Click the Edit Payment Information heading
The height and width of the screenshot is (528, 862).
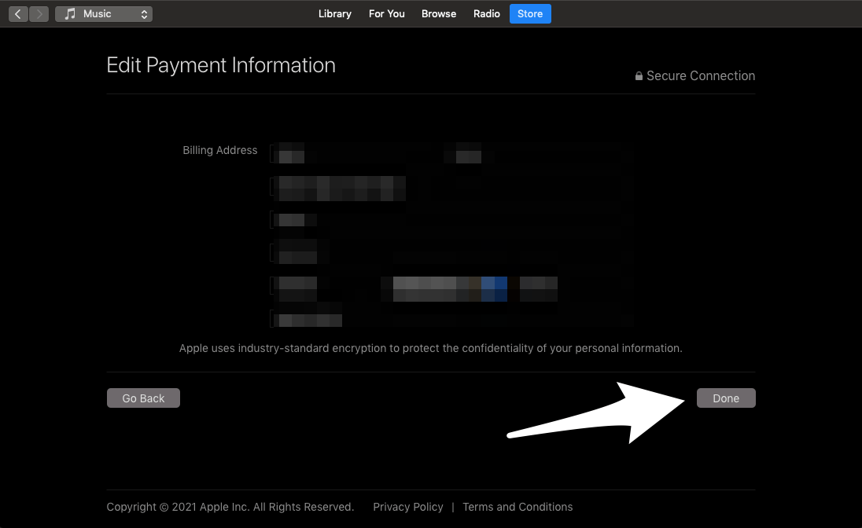click(221, 65)
